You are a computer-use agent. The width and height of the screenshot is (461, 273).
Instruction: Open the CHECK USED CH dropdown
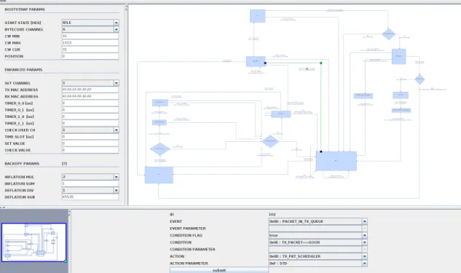(90, 130)
